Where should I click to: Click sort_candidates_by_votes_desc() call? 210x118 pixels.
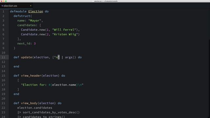coord(51,112)
